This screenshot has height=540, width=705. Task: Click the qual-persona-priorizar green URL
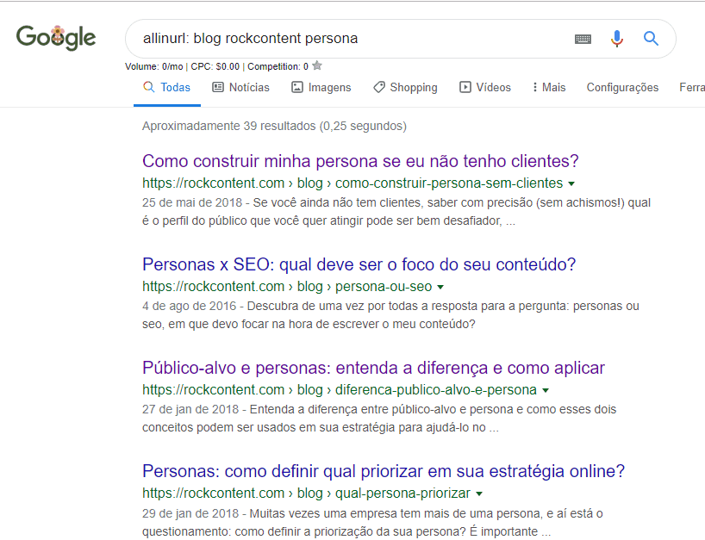[306, 493]
